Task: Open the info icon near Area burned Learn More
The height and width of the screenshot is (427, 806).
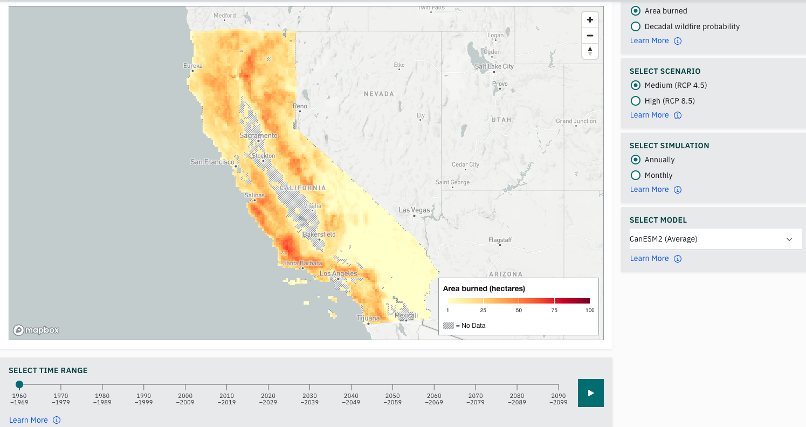Action: pyautogui.click(x=677, y=40)
